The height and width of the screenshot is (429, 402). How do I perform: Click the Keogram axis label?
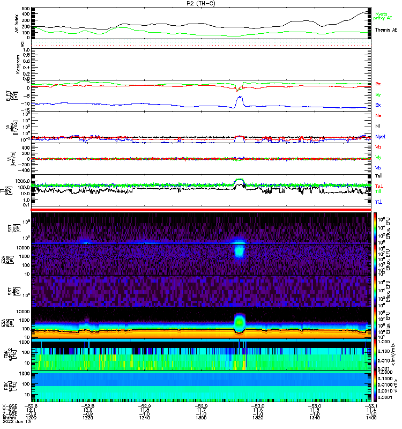[x=18, y=64]
